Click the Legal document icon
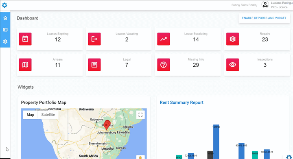 94,65
